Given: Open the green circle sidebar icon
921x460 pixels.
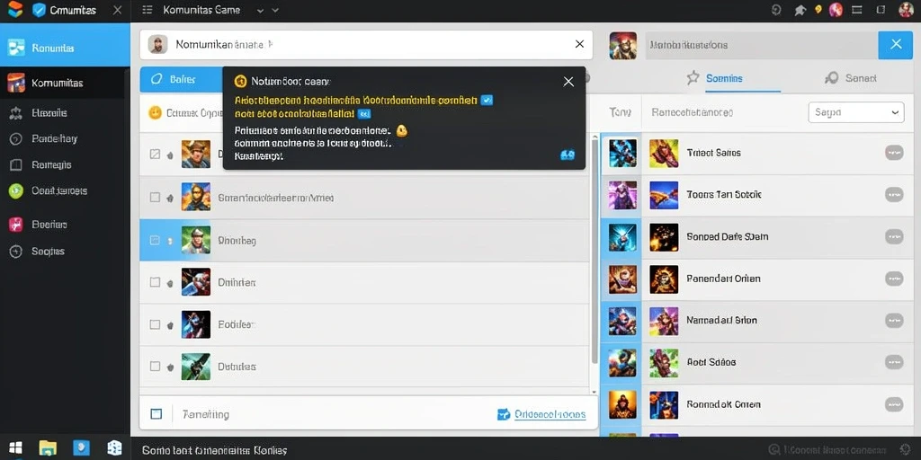Looking at the screenshot, I should click(16, 190).
